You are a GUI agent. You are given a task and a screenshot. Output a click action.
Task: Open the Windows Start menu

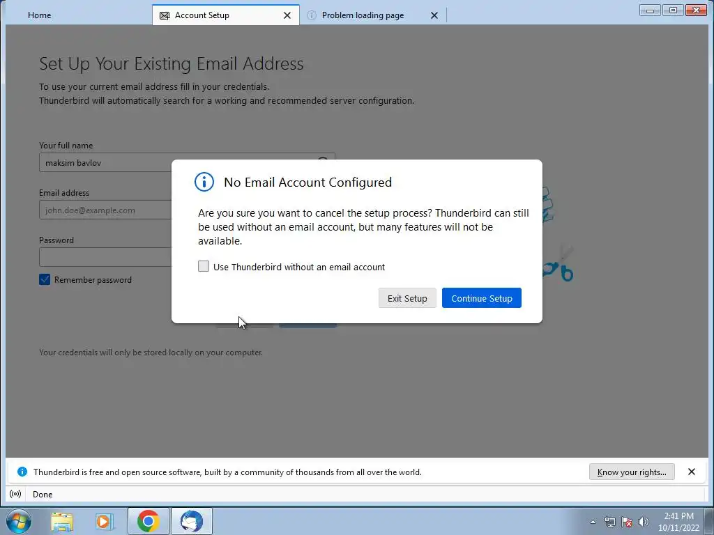click(x=19, y=521)
